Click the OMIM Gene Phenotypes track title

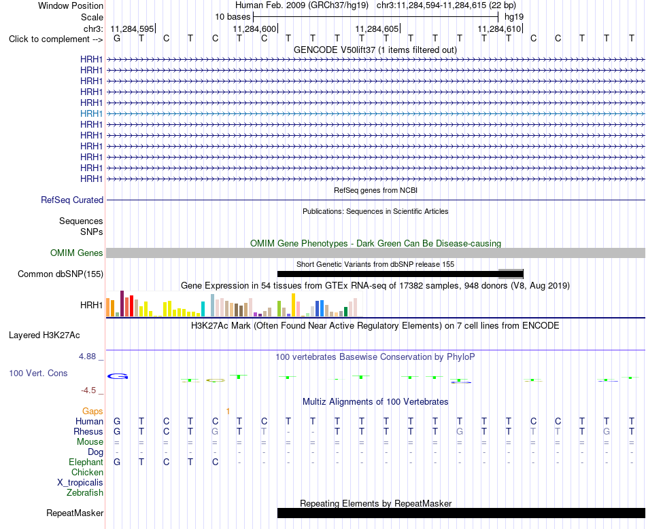376,244
